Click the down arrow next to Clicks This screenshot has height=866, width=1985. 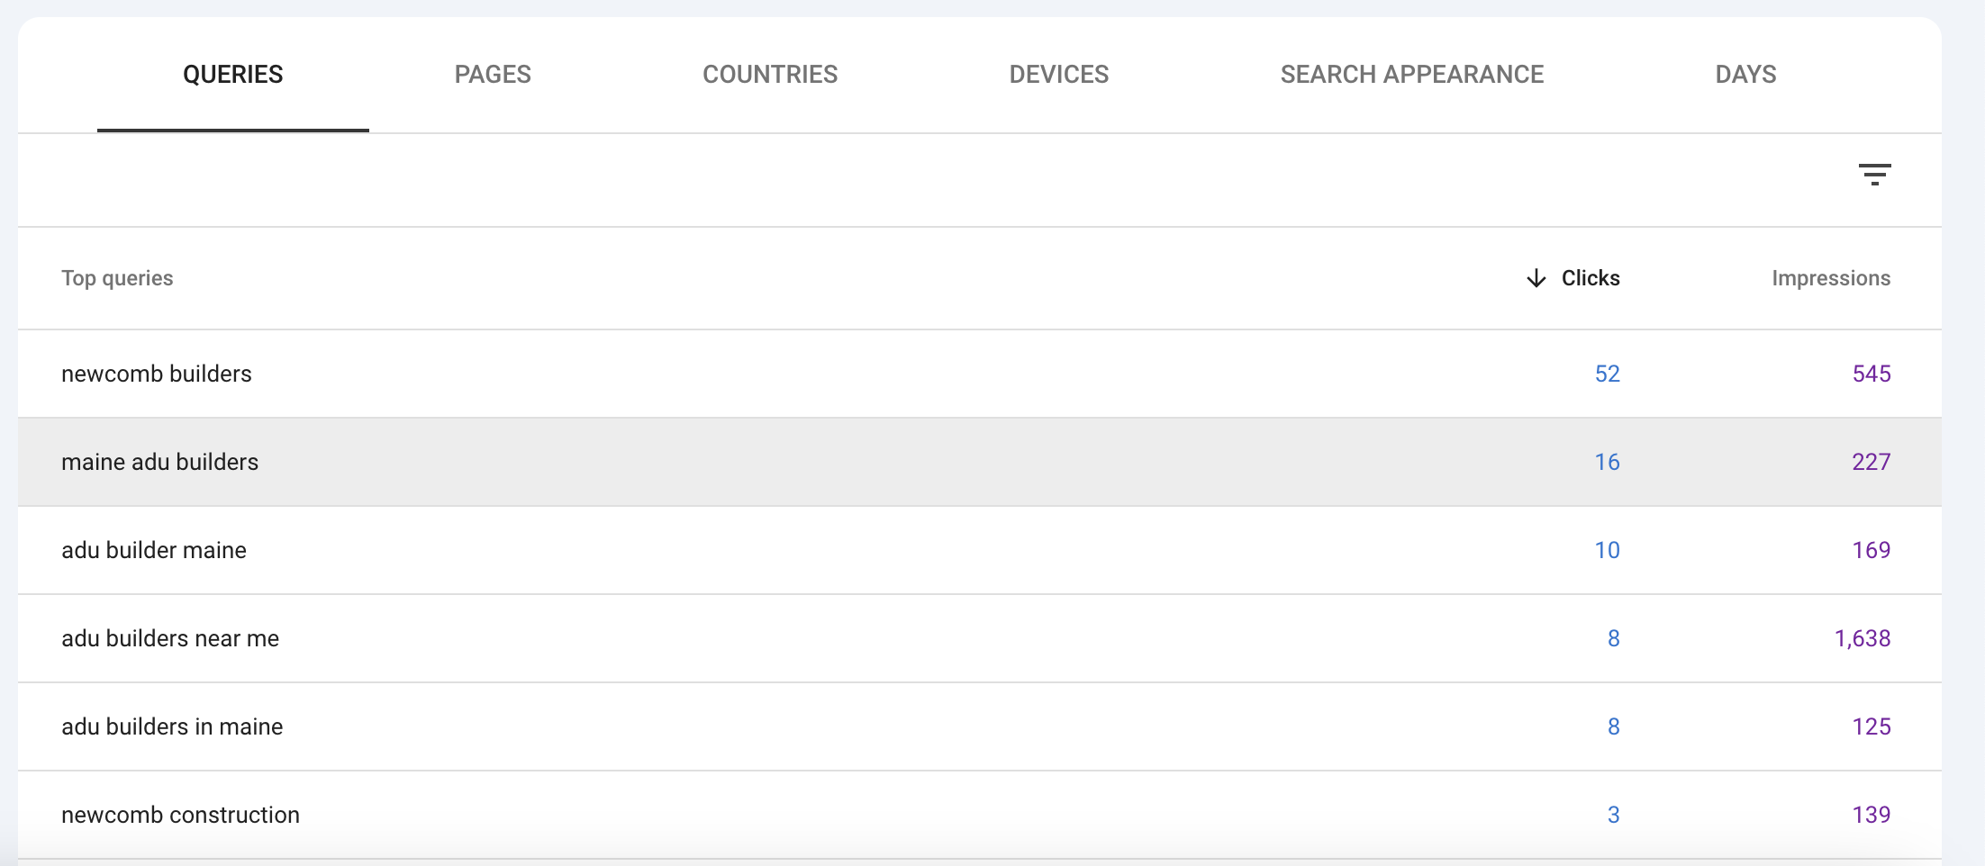click(x=1536, y=278)
